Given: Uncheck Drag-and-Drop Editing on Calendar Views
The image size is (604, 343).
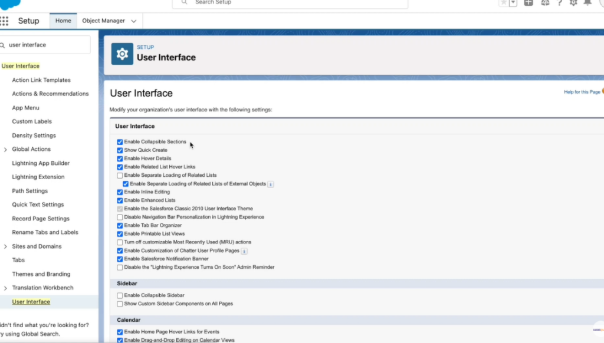Looking at the screenshot, I should click(x=120, y=340).
